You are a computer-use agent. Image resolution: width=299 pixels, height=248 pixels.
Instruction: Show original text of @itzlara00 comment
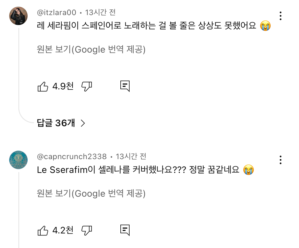point(91,50)
